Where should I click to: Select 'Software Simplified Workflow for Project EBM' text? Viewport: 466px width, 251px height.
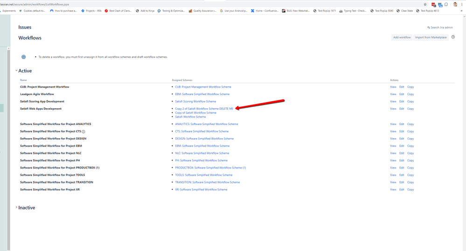pos(51,146)
